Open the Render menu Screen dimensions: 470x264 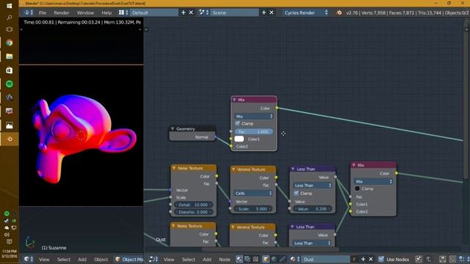[62, 12]
